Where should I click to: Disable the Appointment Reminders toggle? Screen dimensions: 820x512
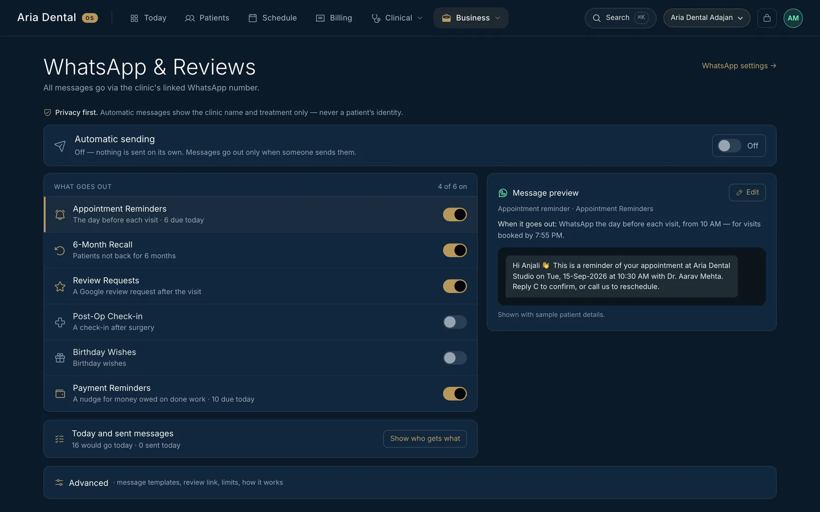[455, 215]
